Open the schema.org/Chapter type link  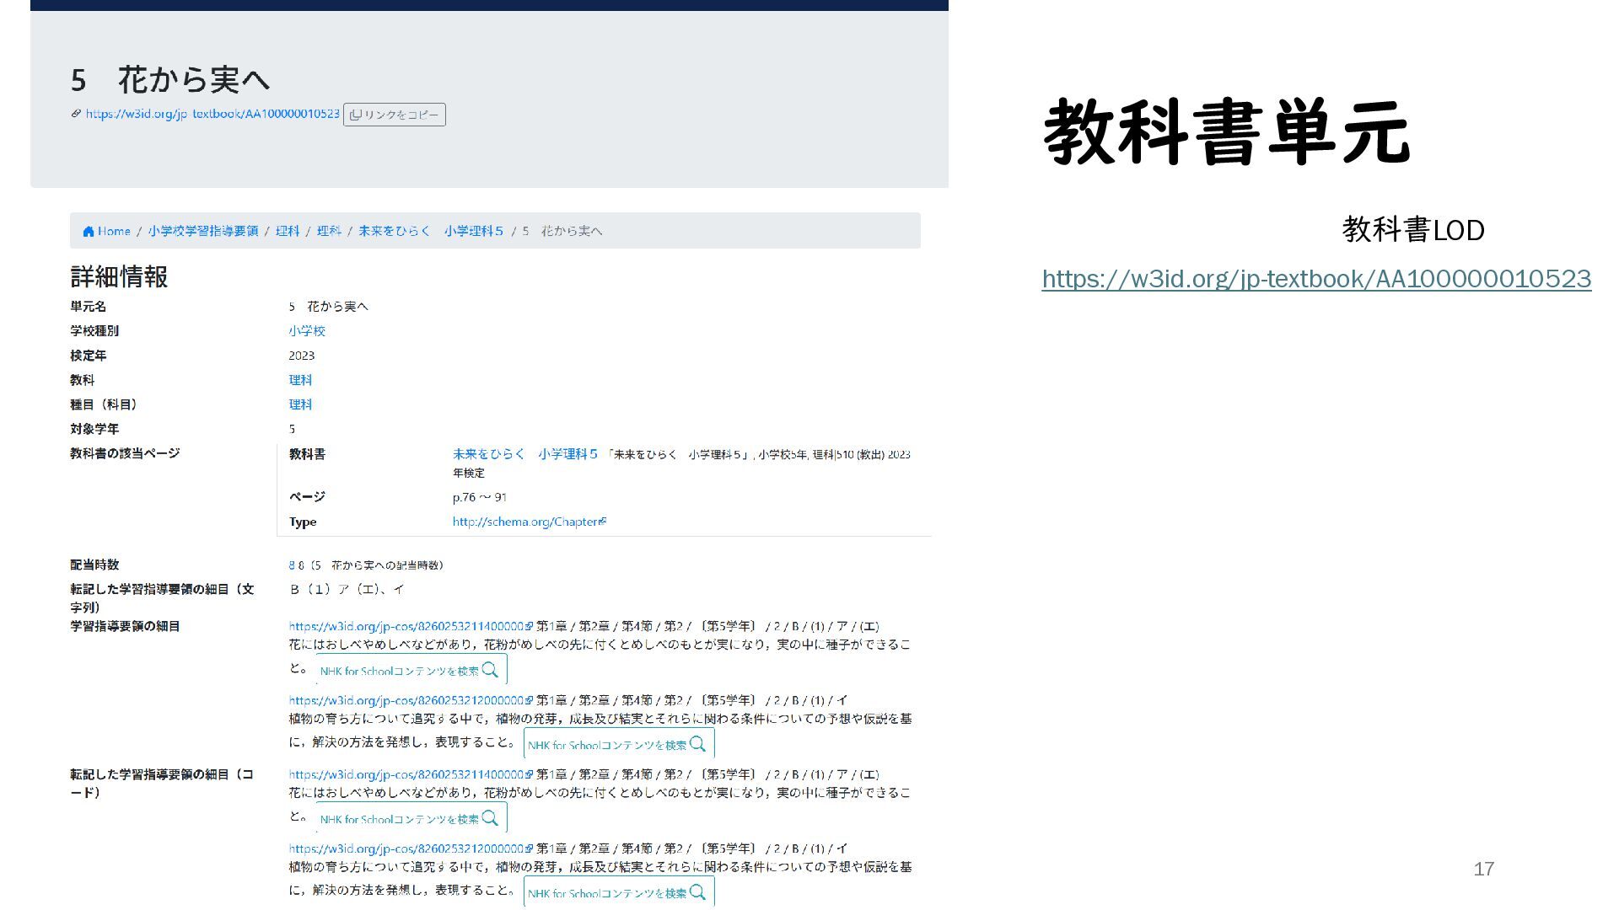point(524,522)
